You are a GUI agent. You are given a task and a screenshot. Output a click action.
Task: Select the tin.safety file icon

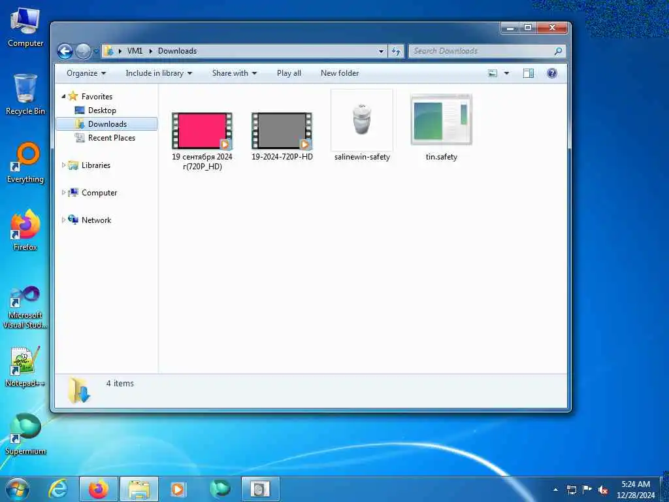pos(441,120)
